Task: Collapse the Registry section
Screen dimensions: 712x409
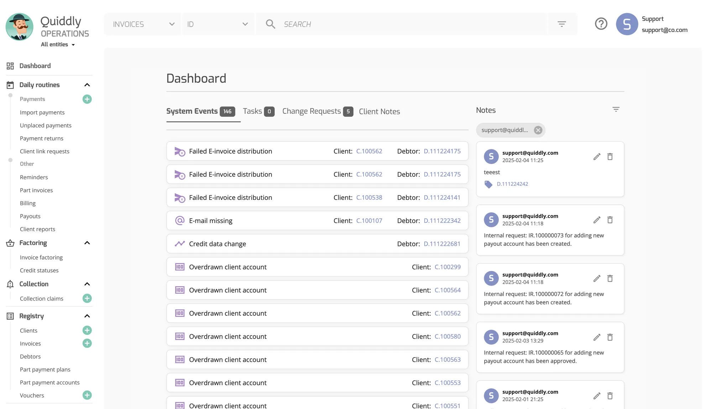Action: coord(87,316)
